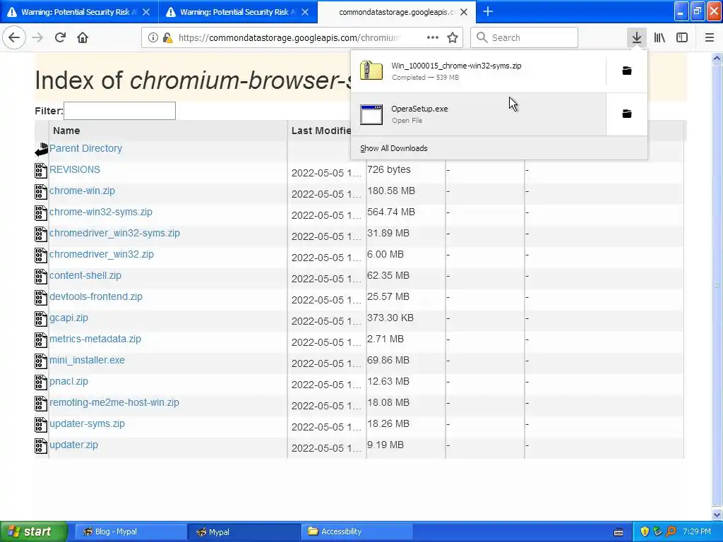Open Accessibility folder from taskbar
This screenshot has width=723, height=542.
(357, 532)
